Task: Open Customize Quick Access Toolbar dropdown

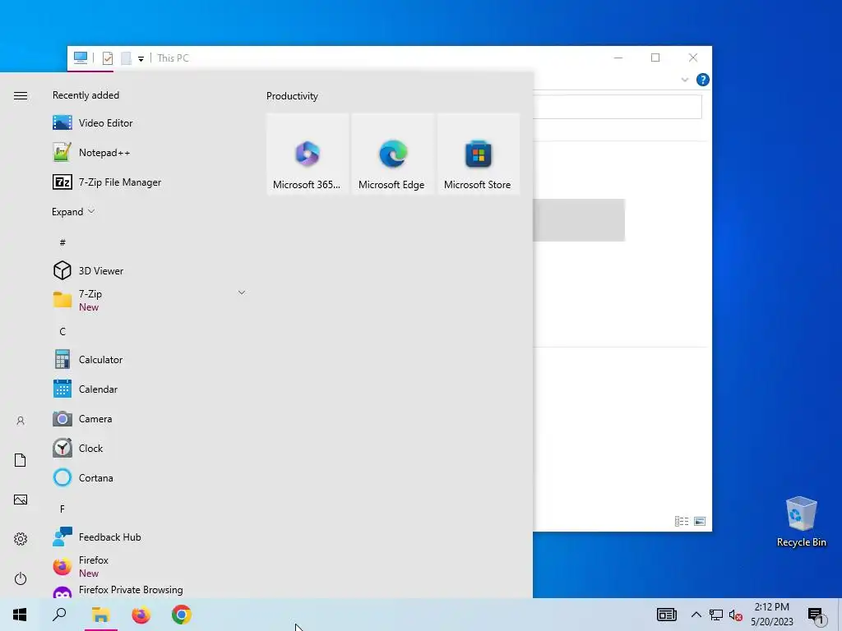Action: click(141, 58)
